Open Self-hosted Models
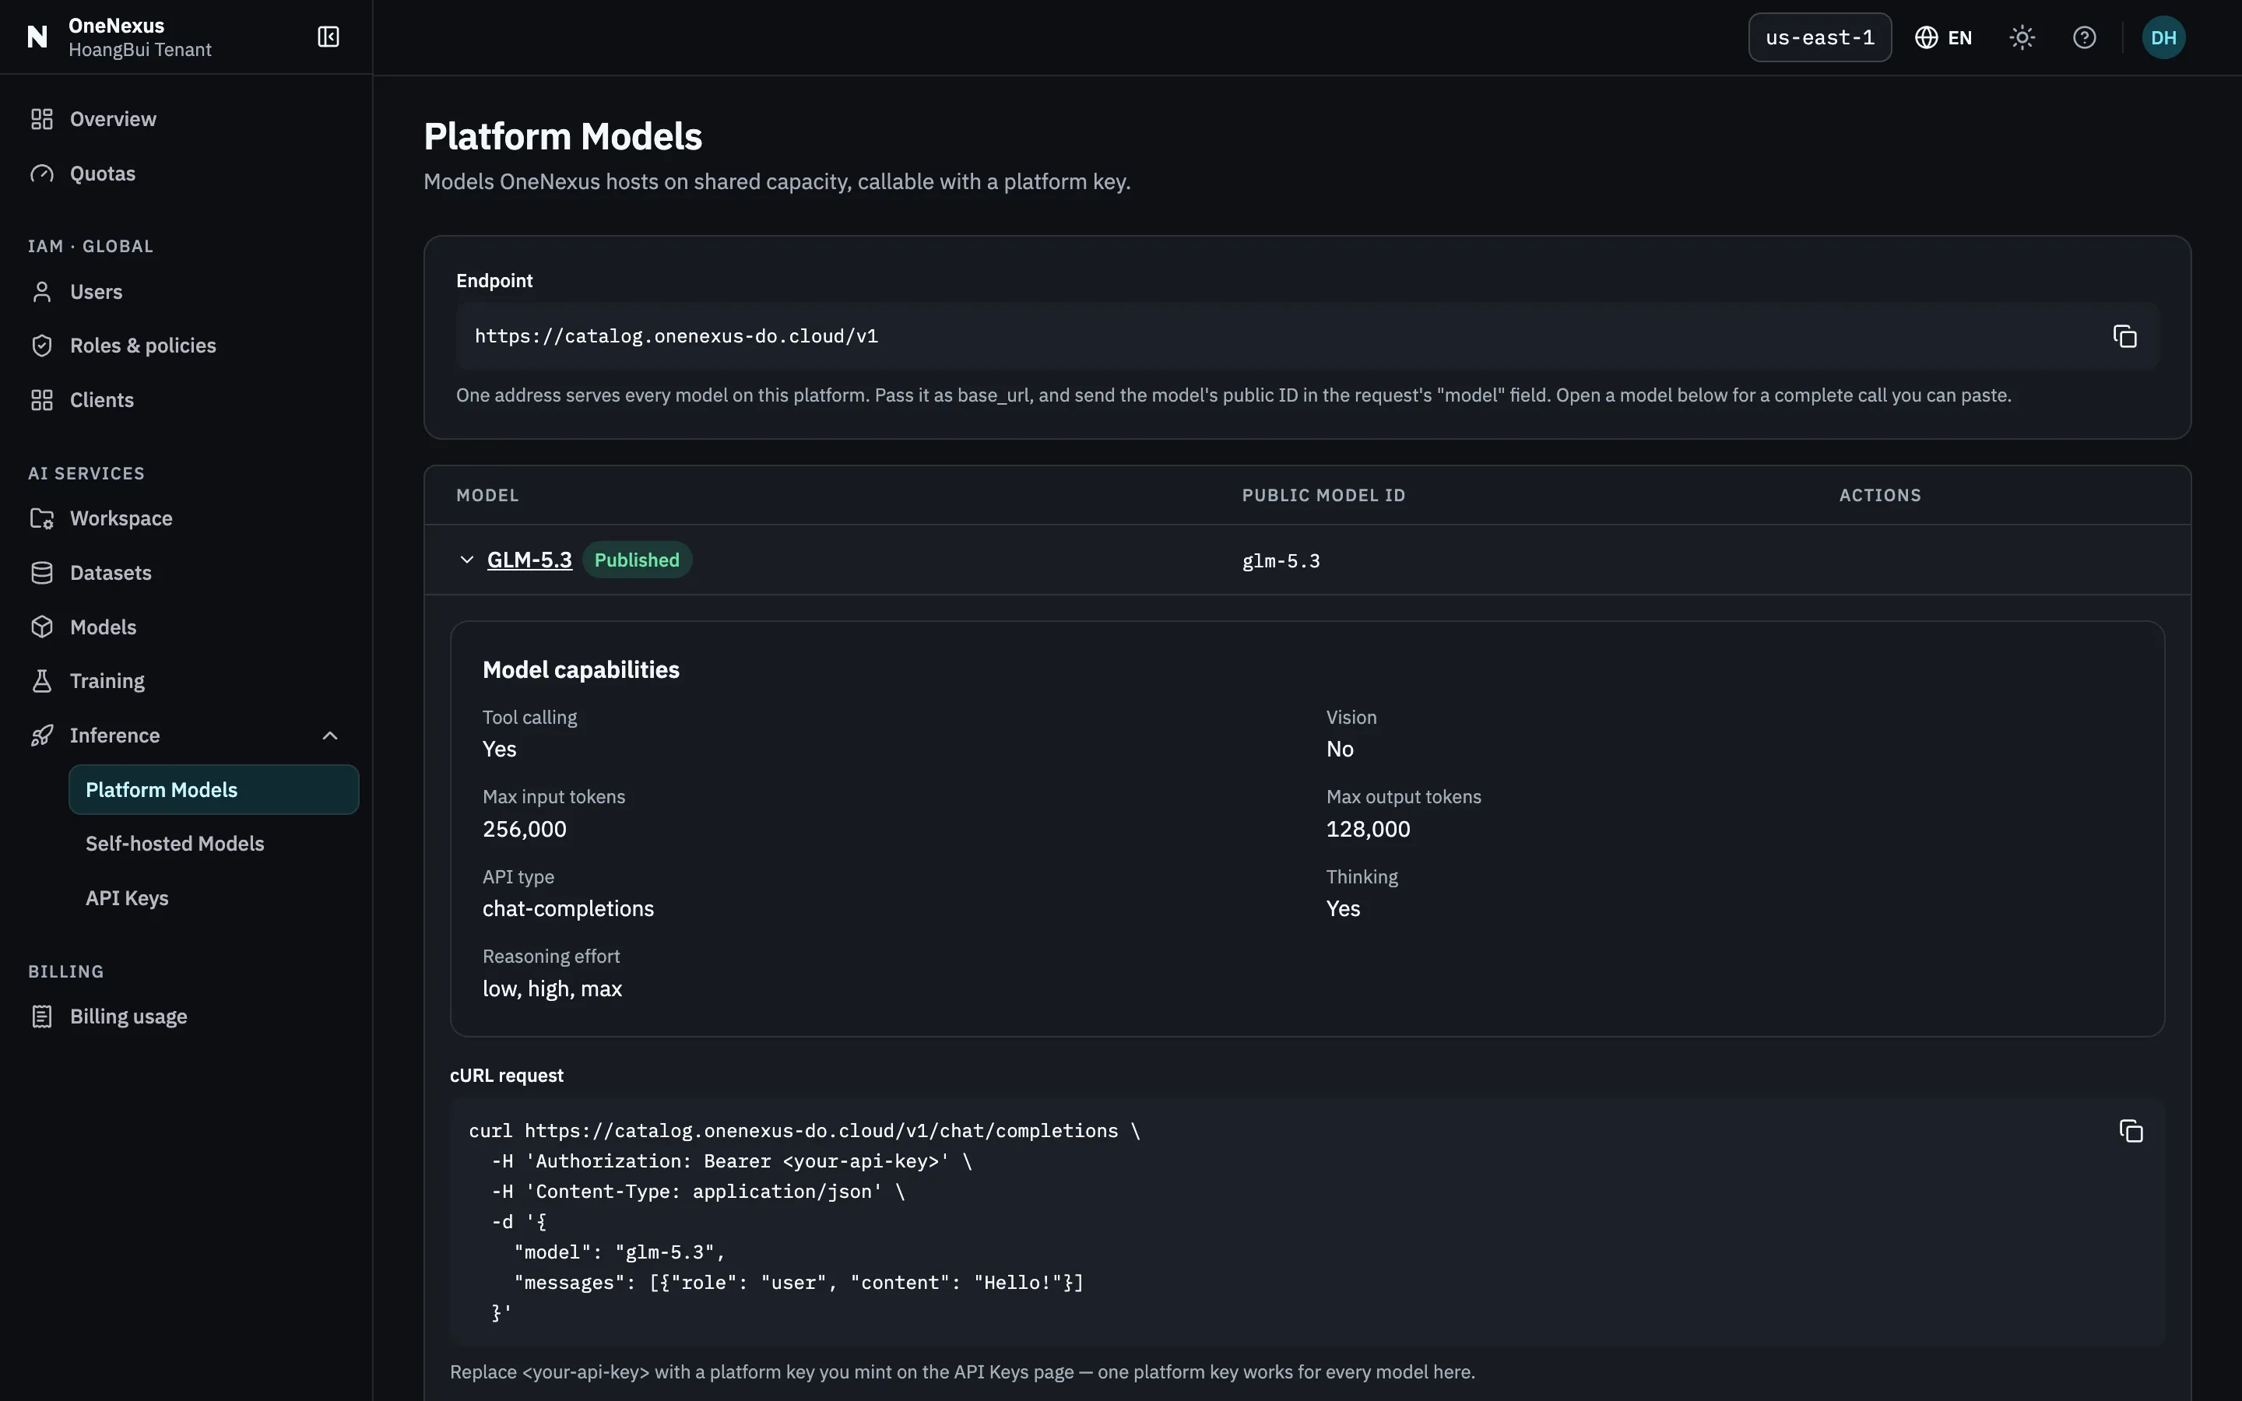The height and width of the screenshot is (1401, 2242). tap(175, 844)
